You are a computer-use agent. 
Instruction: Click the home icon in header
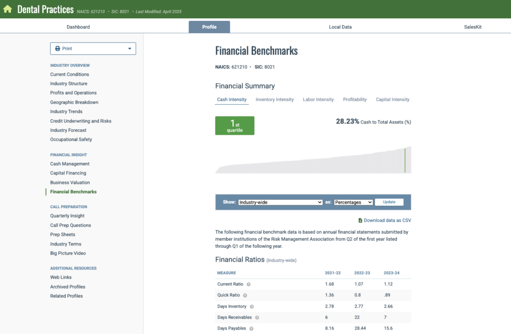7,9
